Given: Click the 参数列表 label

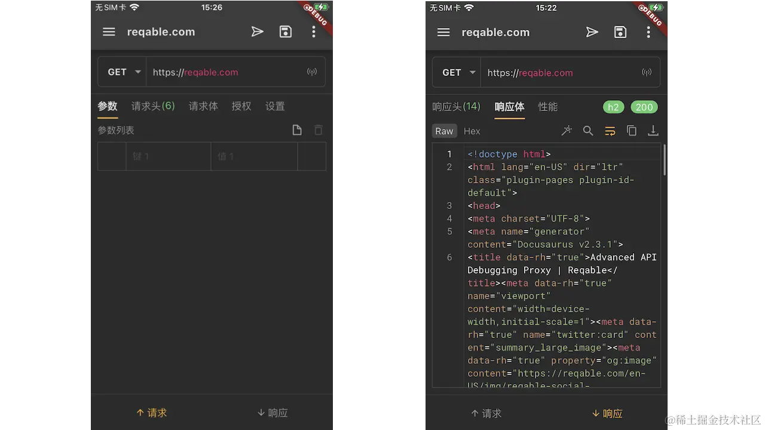Looking at the screenshot, I should click(x=116, y=130).
